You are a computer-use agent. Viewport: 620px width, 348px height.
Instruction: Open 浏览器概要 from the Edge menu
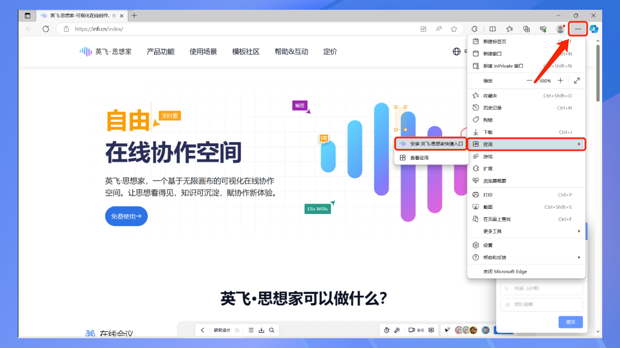tap(526, 181)
